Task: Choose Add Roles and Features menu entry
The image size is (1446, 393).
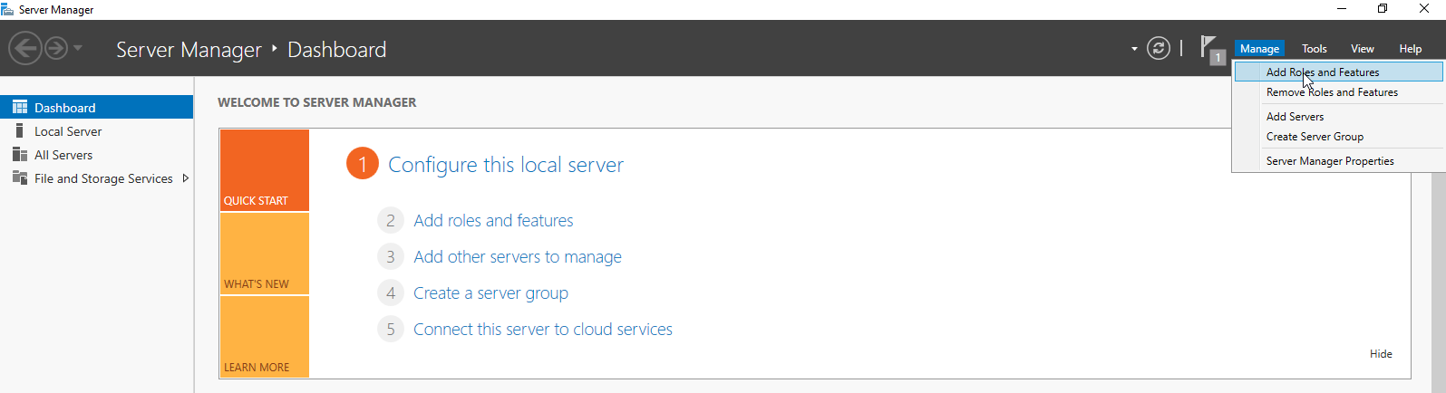Action: point(1339,72)
